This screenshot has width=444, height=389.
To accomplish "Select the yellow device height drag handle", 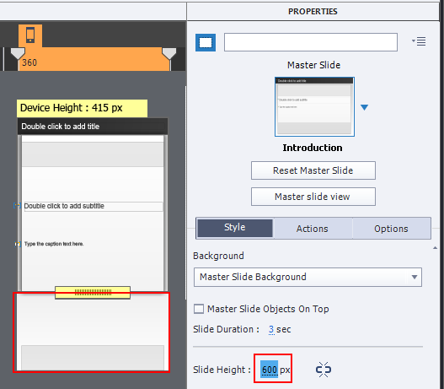I will [x=93, y=293].
